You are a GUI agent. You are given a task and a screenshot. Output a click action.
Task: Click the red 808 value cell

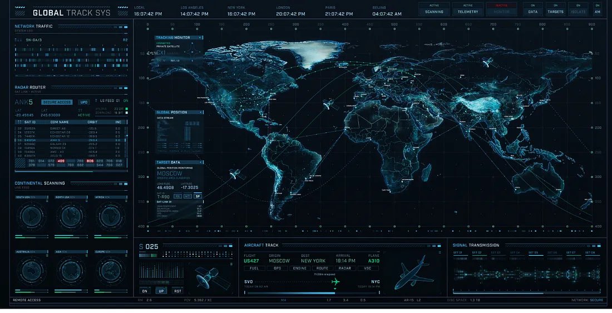[90, 161]
